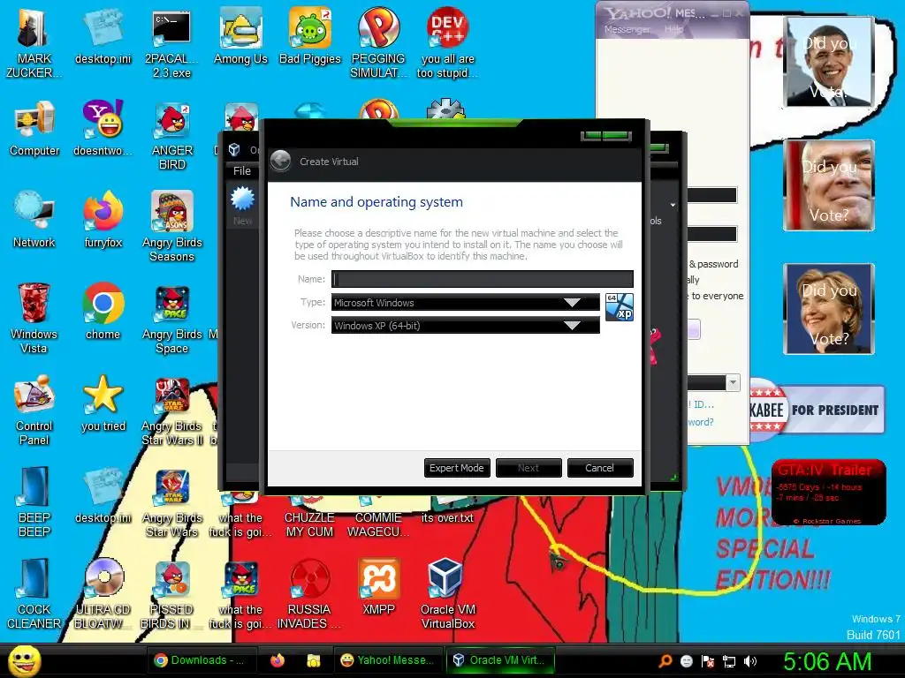Open the Messenger menu in Yahoo Messenger
The image size is (905, 678).
pos(627,29)
